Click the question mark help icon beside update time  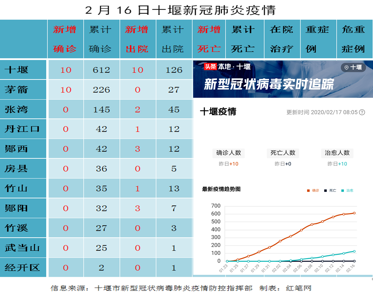362,112
